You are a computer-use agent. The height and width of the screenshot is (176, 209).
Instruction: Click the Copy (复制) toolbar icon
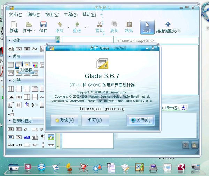pyautogui.click(x=114, y=24)
